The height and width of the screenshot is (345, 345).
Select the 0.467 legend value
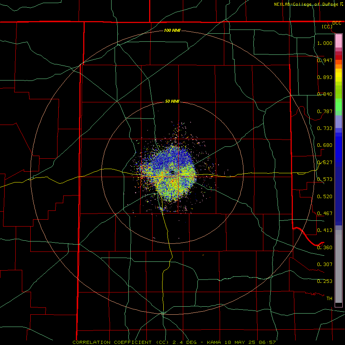325,214
